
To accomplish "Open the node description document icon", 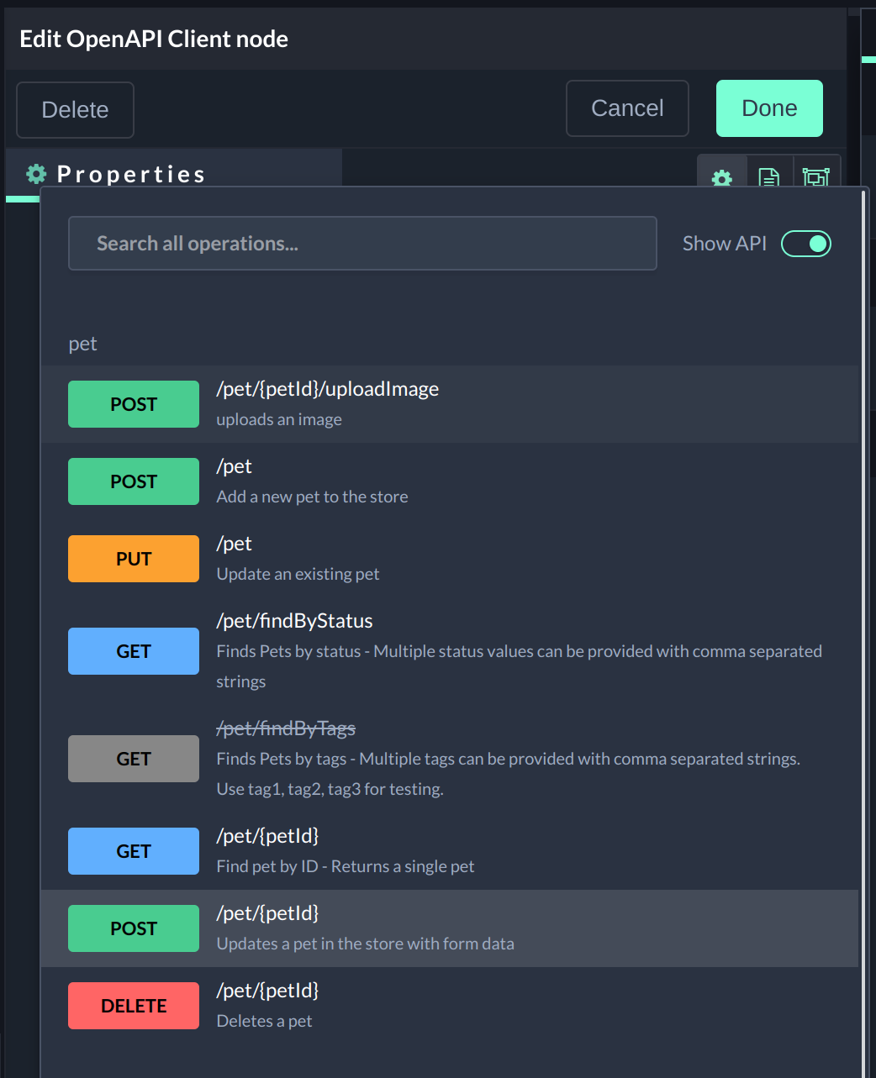I will 769,175.
